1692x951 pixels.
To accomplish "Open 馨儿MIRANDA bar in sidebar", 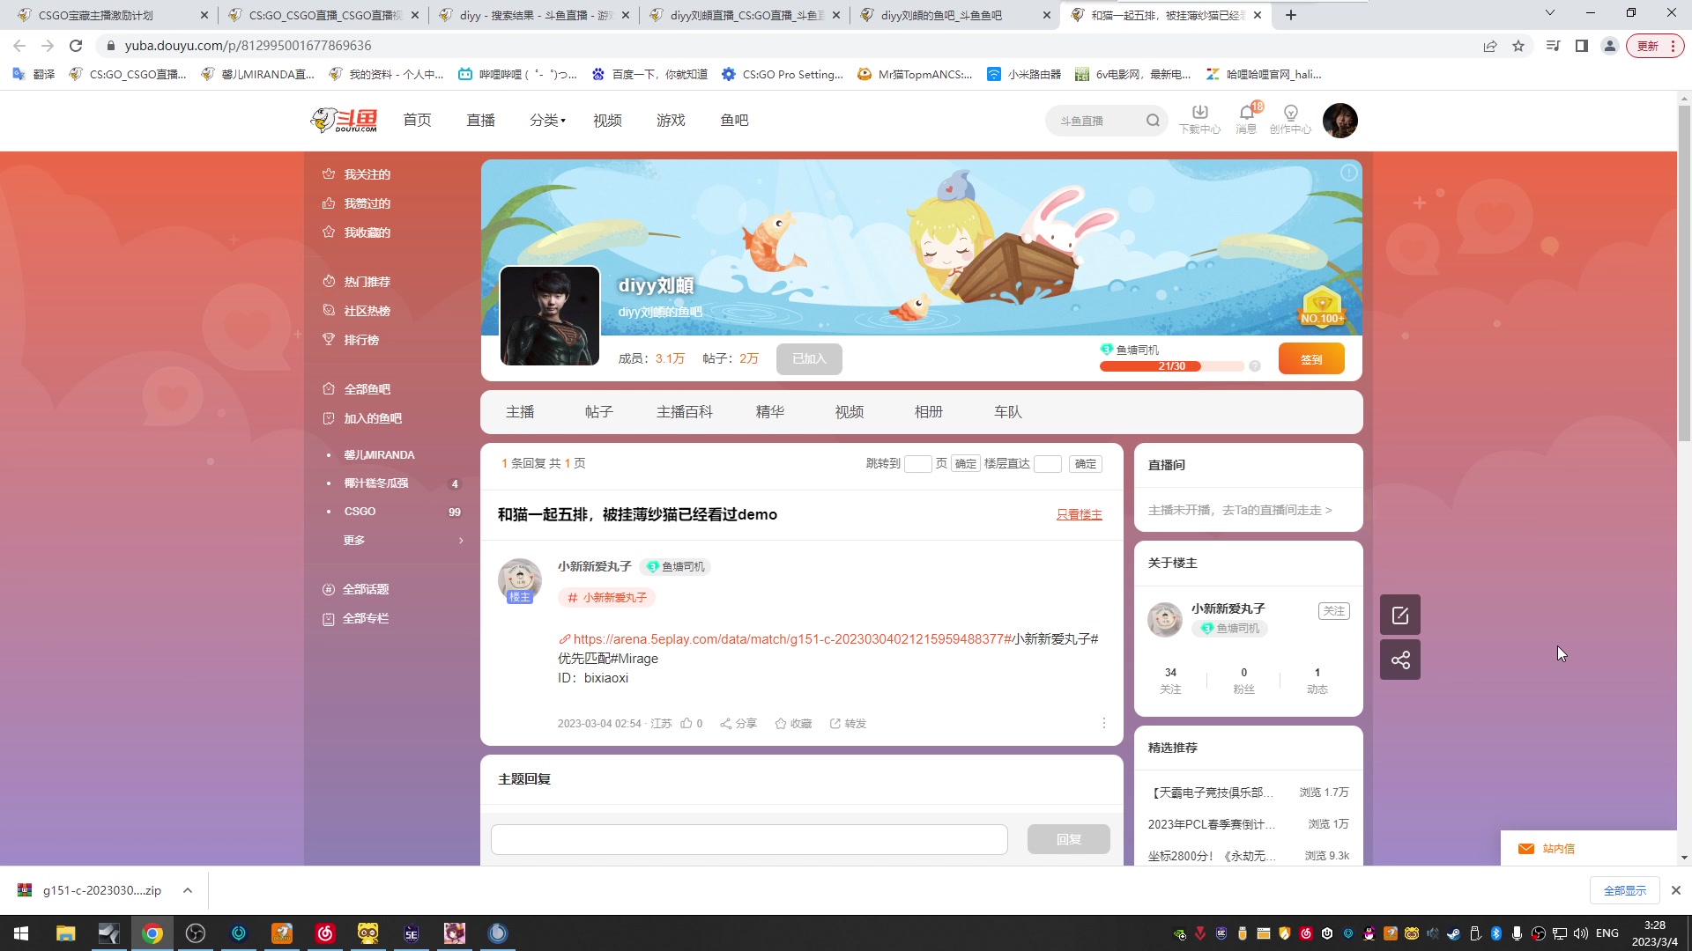I will coord(379,455).
